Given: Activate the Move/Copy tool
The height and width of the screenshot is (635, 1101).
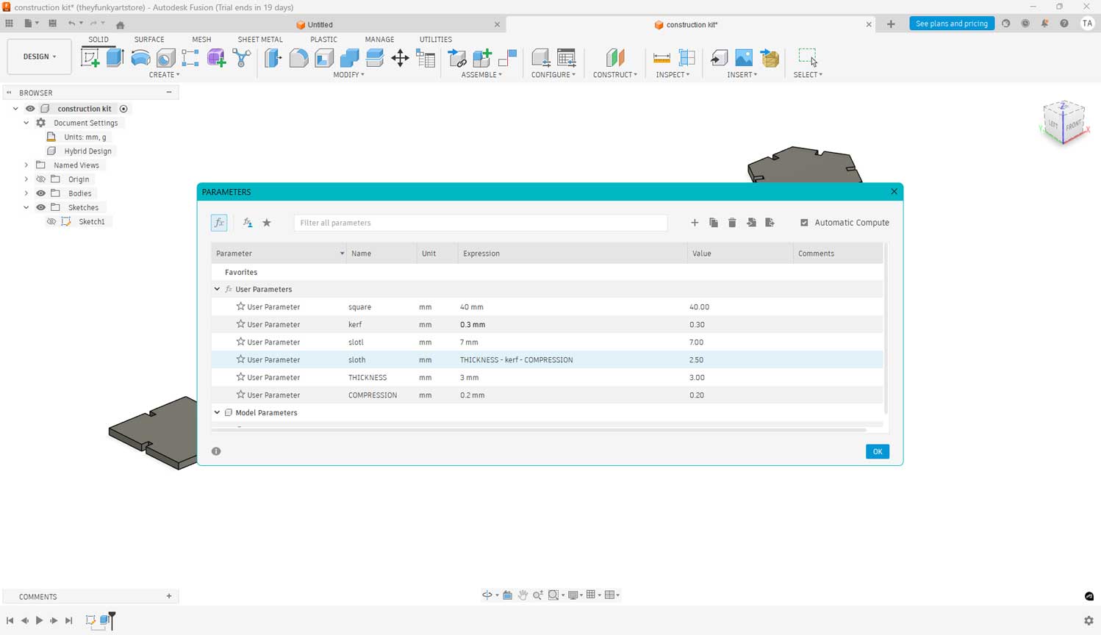Looking at the screenshot, I should [400, 57].
